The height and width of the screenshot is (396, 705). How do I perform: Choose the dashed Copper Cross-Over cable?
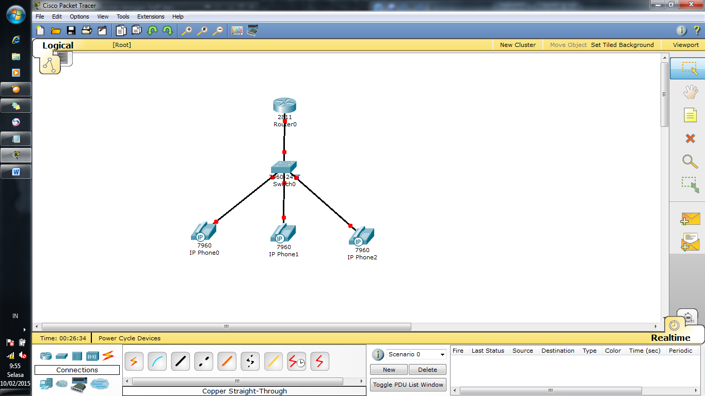(x=203, y=361)
